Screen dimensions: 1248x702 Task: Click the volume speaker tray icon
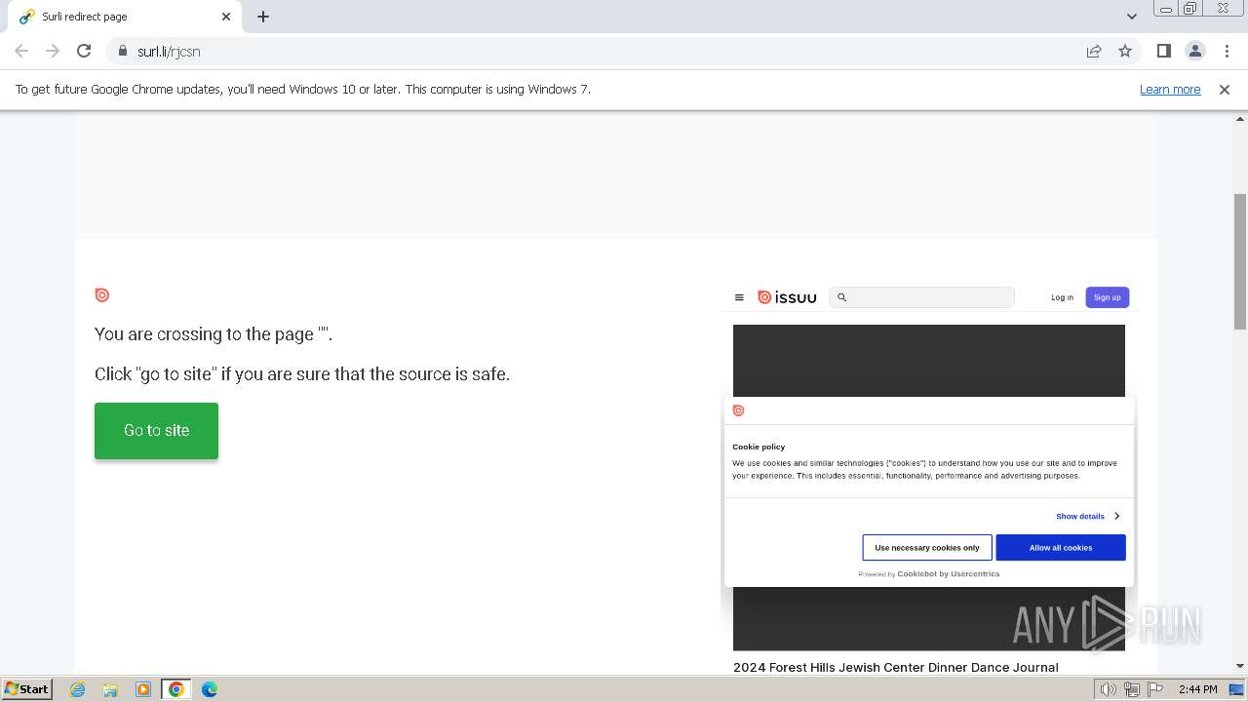click(x=1109, y=689)
